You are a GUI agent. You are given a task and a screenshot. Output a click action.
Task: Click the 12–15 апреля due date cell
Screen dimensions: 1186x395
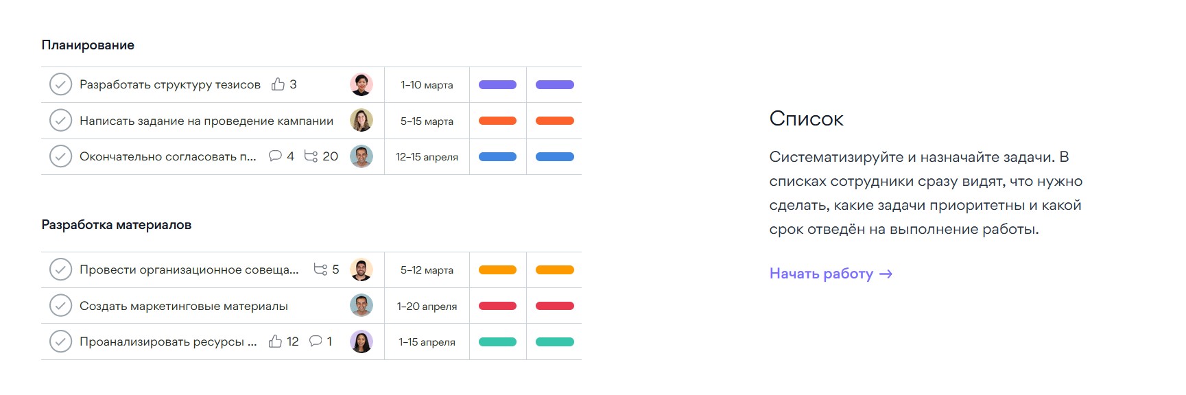427,157
